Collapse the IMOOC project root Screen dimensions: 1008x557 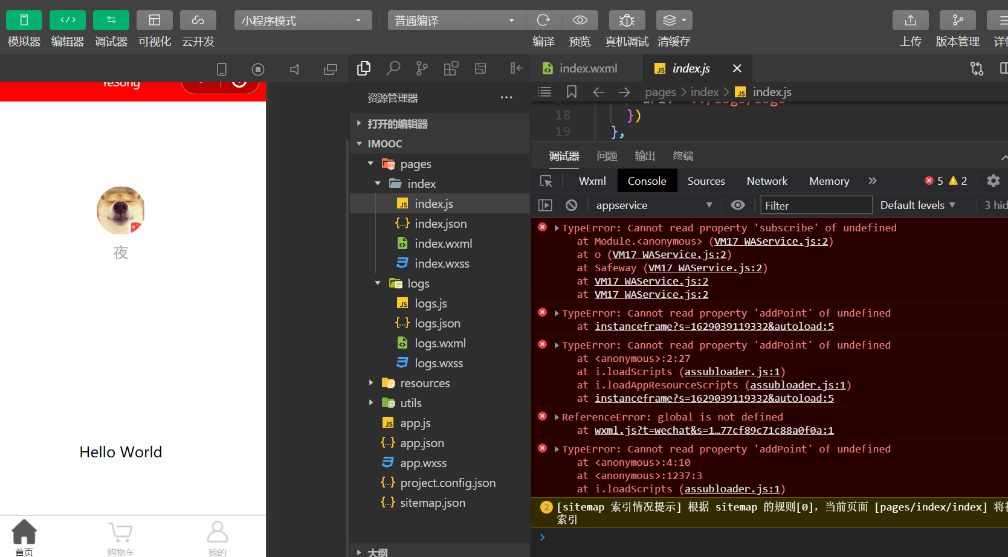click(440, 144)
